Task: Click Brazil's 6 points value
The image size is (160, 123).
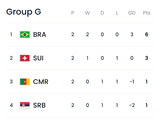Action: [x=147, y=35]
